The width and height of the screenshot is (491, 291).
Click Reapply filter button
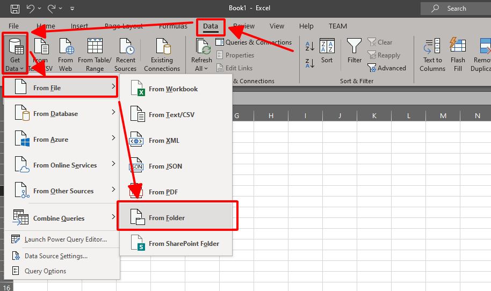pyautogui.click(x=384, y=55)
